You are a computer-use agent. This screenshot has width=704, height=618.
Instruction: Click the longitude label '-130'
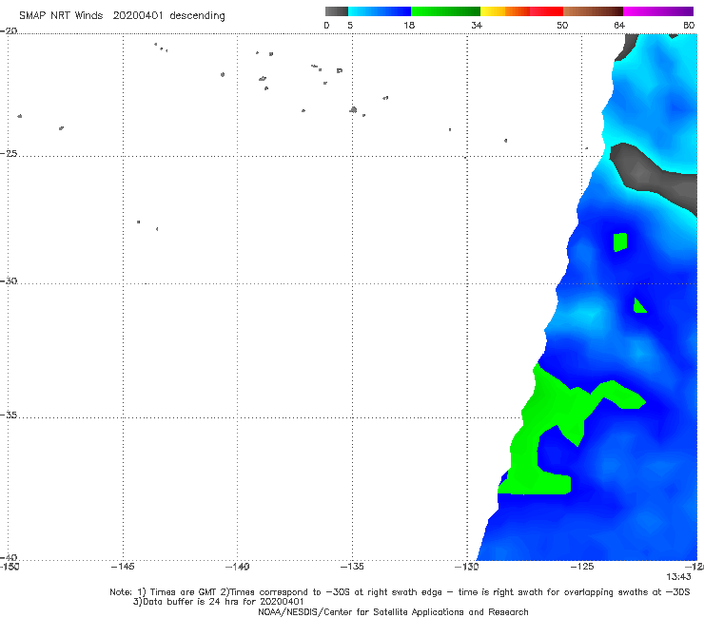point(467,567)
